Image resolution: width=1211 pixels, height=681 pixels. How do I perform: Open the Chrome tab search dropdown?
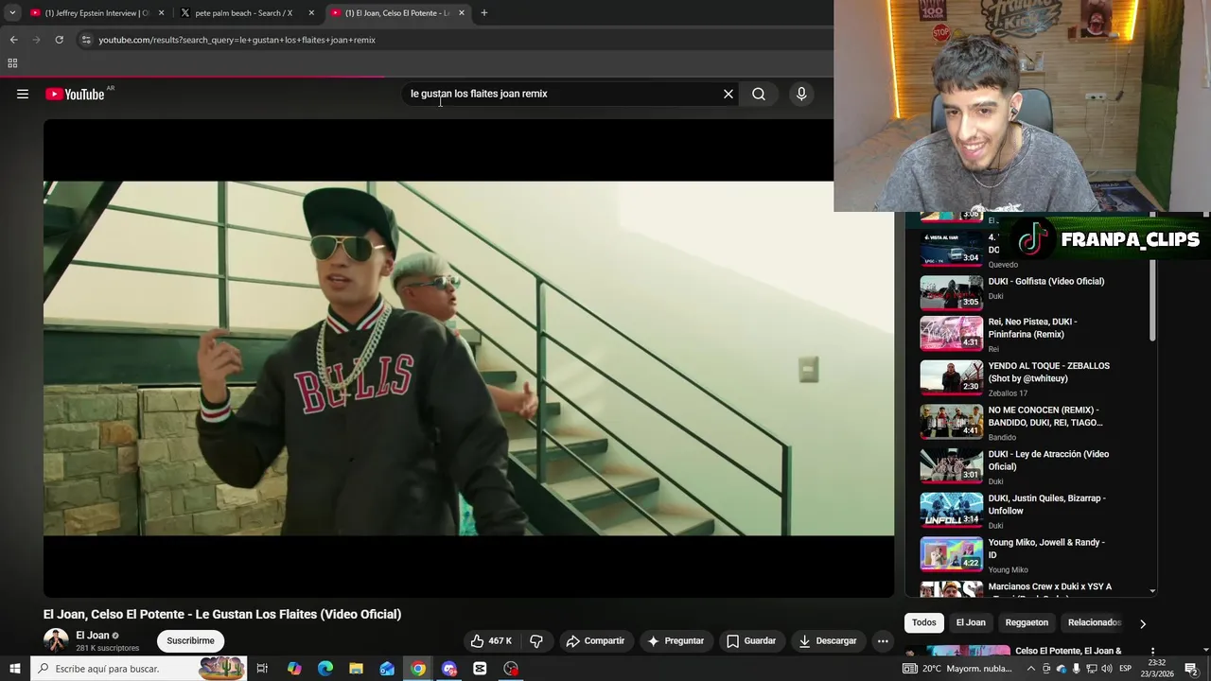(12, 13)
